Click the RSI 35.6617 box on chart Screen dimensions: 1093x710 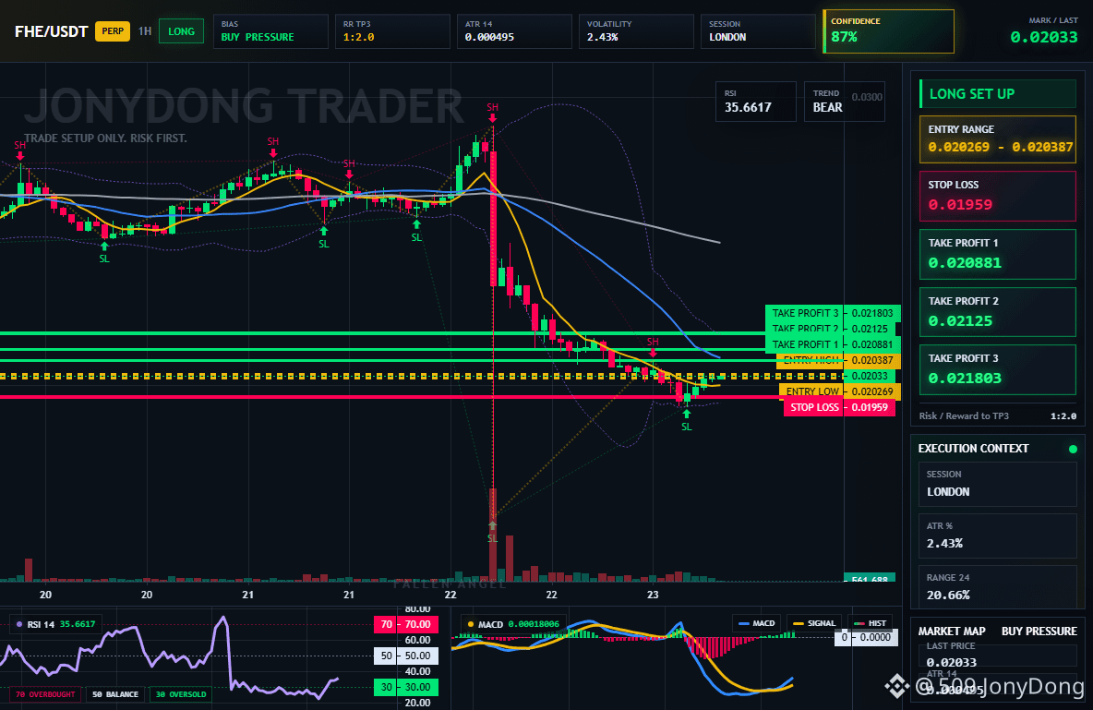pyautogui.click(x=756, y=102)
